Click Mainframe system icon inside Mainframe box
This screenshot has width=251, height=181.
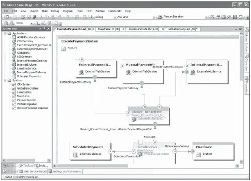[199, 155]
